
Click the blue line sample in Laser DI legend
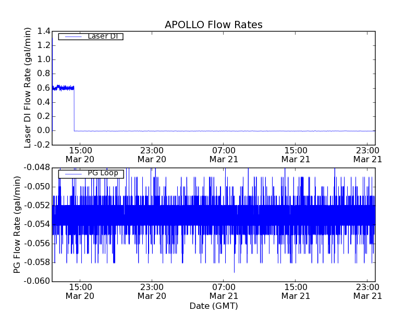click(x=71, y=37)
